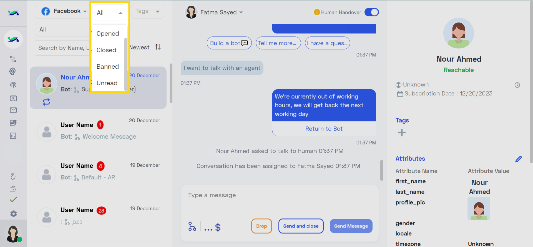Click I want to talk with an agent message
The image size is (533, 247).
pyautogui.click(x=222, y=68)
